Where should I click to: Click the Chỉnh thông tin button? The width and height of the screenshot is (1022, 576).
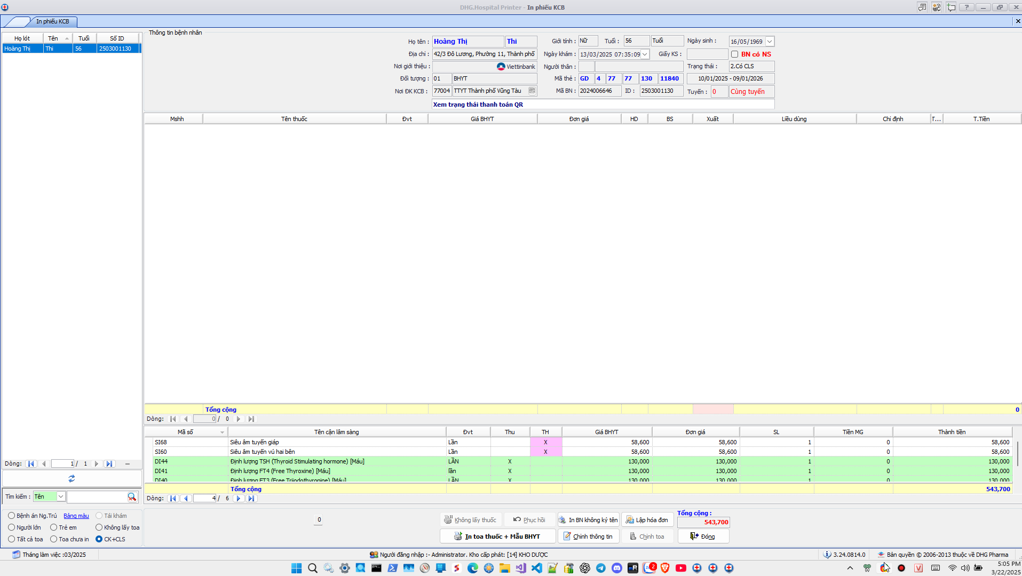click(588, 537)
